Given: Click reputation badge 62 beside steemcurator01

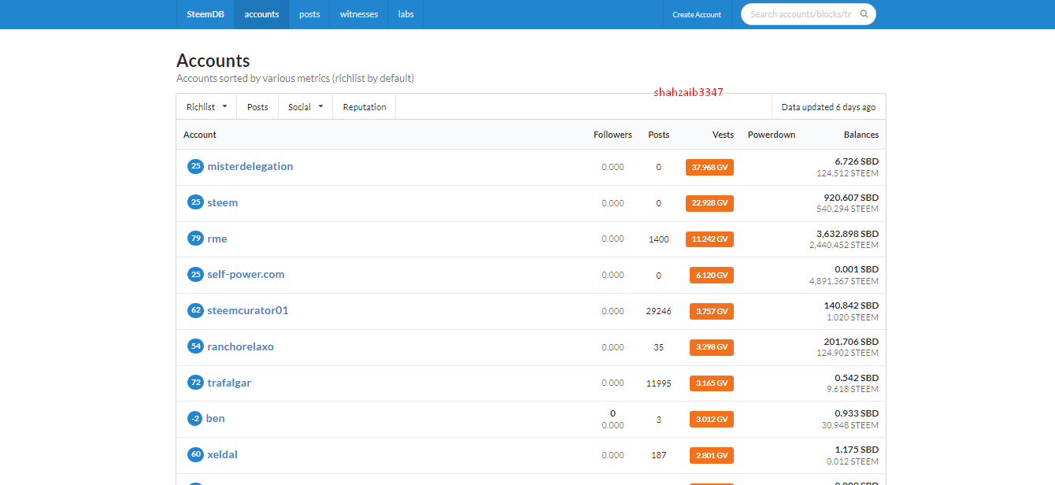Looking at the screenshot, I should pyautogui.click(x=195, y=310).
